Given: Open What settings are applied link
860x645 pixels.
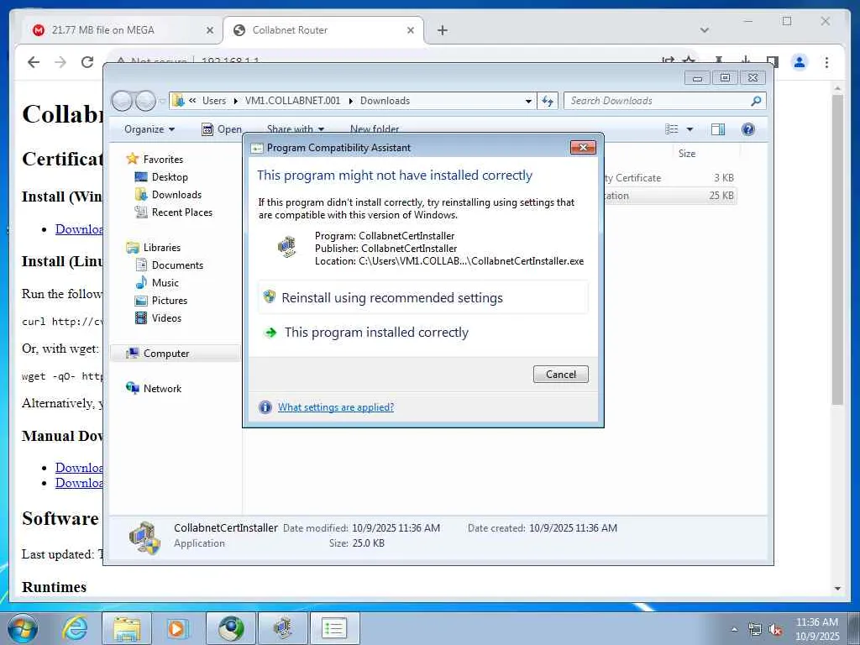Looking at the screenshot, I should [x=336, y=407].
